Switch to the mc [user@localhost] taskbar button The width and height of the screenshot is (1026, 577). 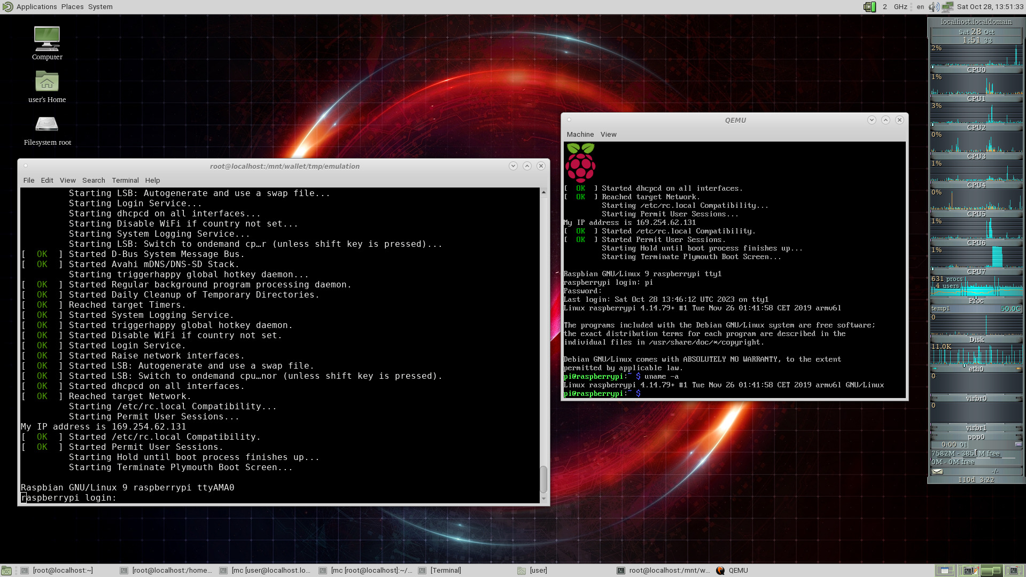266,571
